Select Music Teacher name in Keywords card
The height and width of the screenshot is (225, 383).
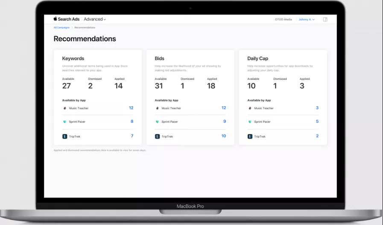click(79, 108)
